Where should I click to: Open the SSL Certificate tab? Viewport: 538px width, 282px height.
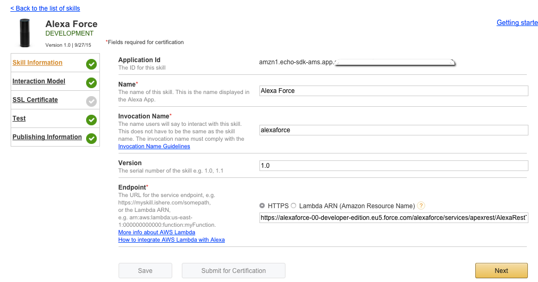[35, 100]
